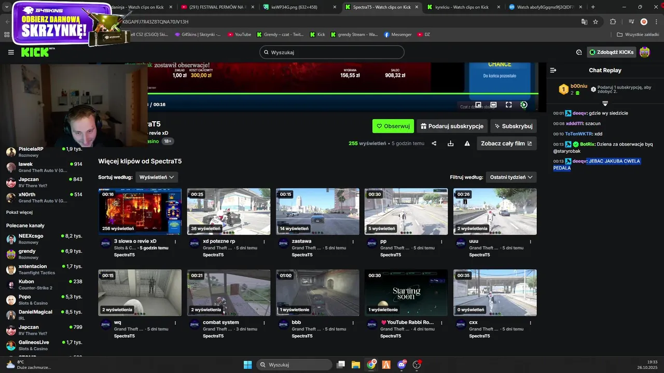Enter fullscreen in the video player
The width and height of the screenshot is (664, 373).
pyautogui.click(x=508, y=105)
